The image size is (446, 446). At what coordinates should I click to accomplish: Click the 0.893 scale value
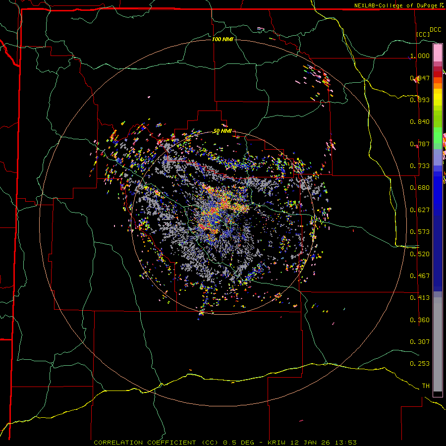[420, 100]
